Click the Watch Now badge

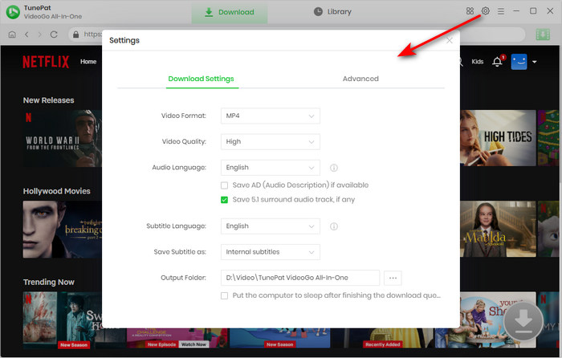(x=193, y=344)
